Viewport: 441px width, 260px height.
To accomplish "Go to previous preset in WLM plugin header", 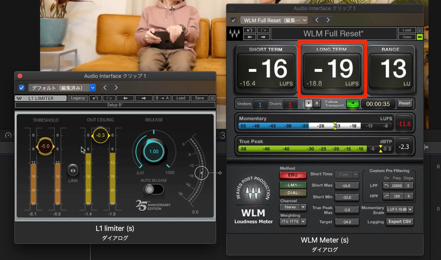I will click(x=317, y=20).
